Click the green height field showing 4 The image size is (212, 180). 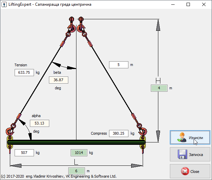pos(159,88)
